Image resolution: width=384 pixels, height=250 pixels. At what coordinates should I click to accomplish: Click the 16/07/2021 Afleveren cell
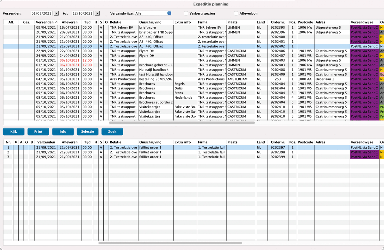click(69, 27)
